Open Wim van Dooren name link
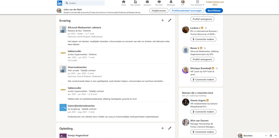The width and height of the screenshot is (279, 138). point(199,121)
